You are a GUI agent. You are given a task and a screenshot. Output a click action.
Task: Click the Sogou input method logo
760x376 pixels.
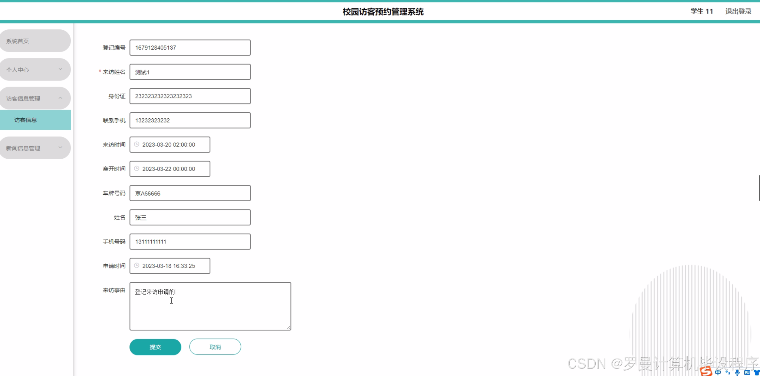(x=706, y=372)
